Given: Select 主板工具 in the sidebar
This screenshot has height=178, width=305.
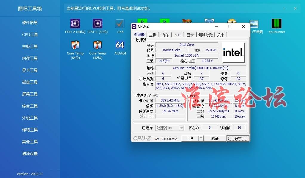Looking at the screenshot, I should (30, 46).
